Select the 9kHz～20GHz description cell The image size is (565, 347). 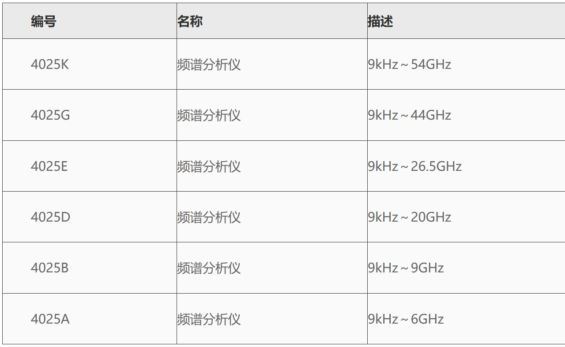(x=410, y=217)
